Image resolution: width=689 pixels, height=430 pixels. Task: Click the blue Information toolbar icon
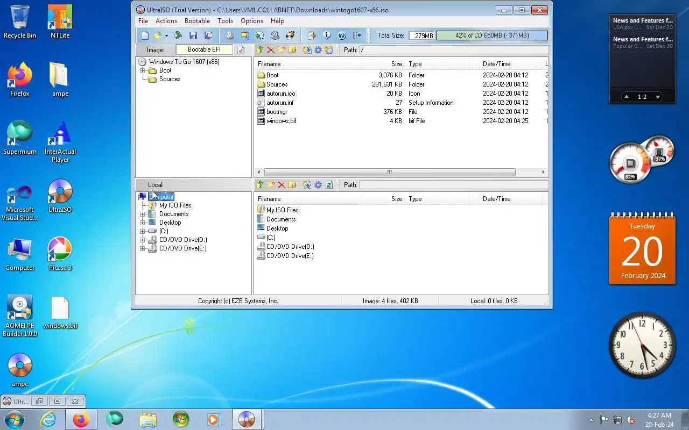tap(327, 35)
